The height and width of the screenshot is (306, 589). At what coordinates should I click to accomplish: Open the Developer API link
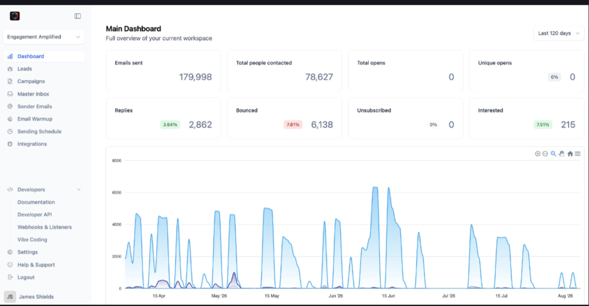click(x=35, y=214)
